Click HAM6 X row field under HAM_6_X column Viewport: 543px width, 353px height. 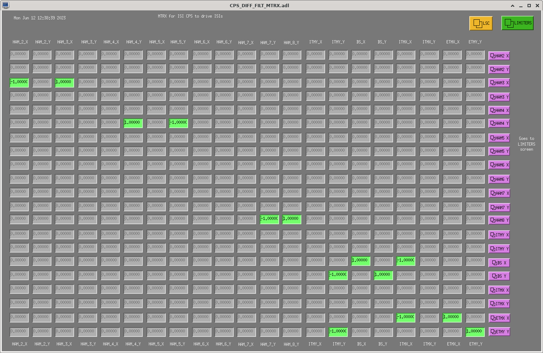[x=202, y=165]
